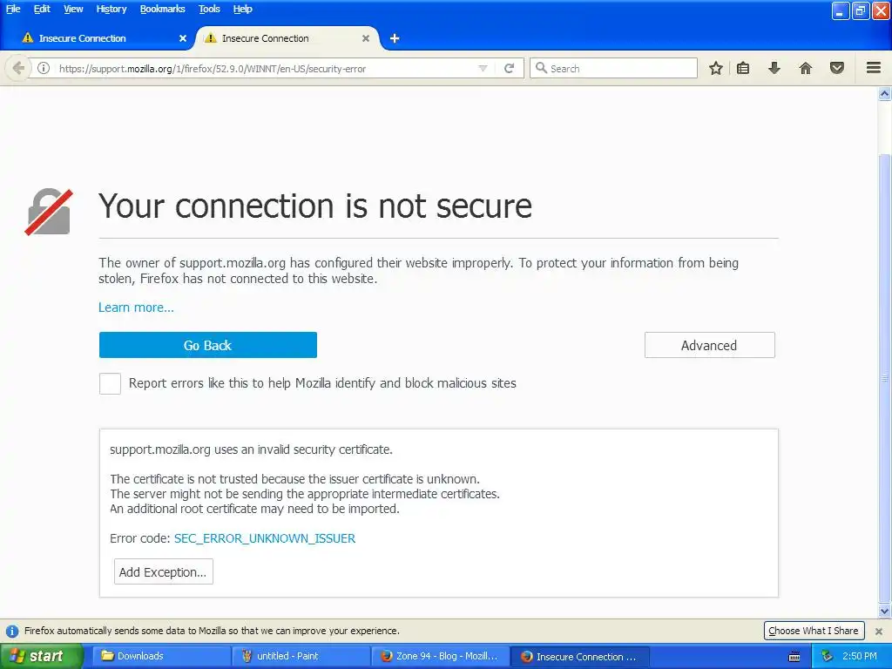Switch to untitled - Paint taskbar item

click(301, 657)
